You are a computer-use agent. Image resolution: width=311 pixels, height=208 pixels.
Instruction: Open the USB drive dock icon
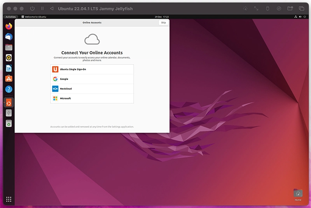click(9, 113)
